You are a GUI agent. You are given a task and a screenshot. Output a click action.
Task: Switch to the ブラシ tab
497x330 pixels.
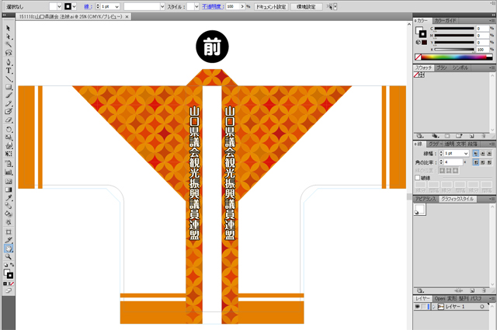442,68
